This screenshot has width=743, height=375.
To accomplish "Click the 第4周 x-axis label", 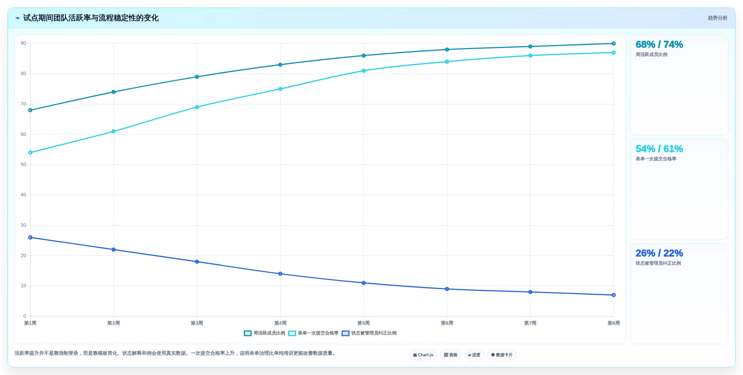I will click(x=280, y=323).
